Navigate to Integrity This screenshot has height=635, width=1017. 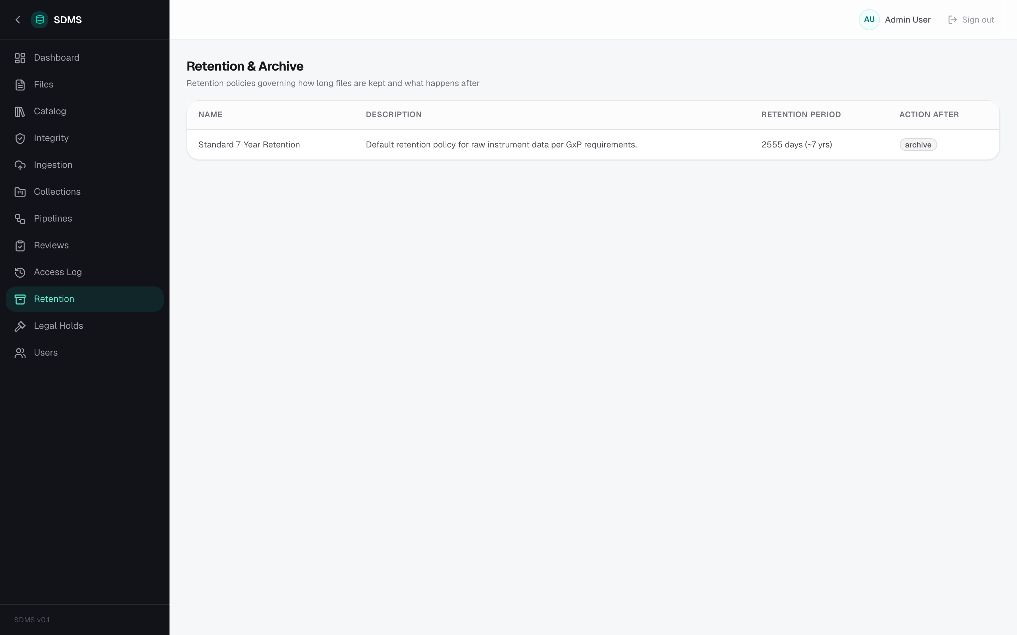click(x=84, y=138)
